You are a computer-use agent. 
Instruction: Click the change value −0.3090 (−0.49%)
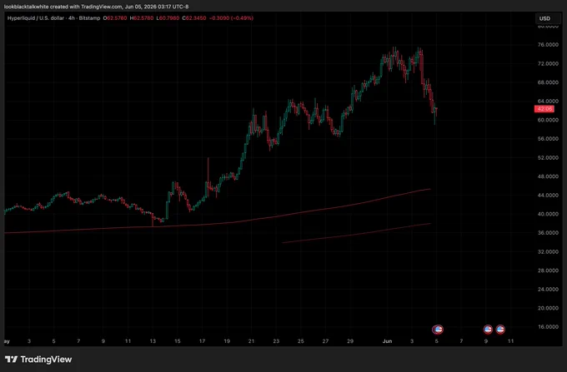(x=231, y=18)
